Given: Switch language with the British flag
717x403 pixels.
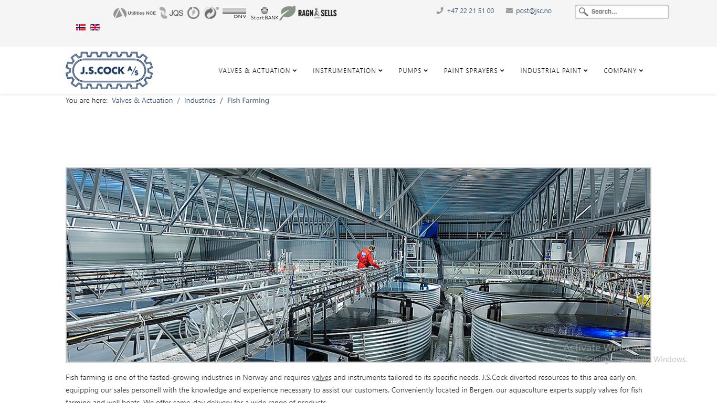Looking at the screenshot, I should [x=95, y=27].
